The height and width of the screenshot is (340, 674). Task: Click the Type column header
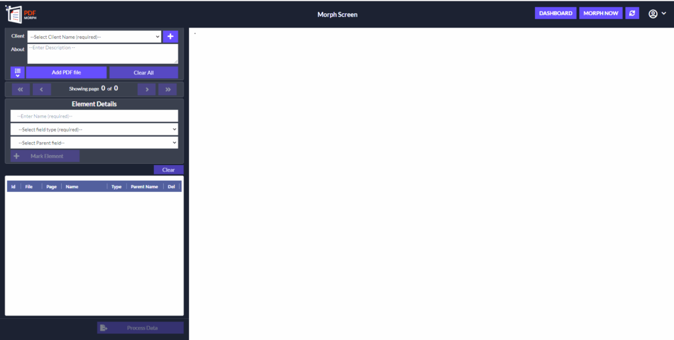117,187
